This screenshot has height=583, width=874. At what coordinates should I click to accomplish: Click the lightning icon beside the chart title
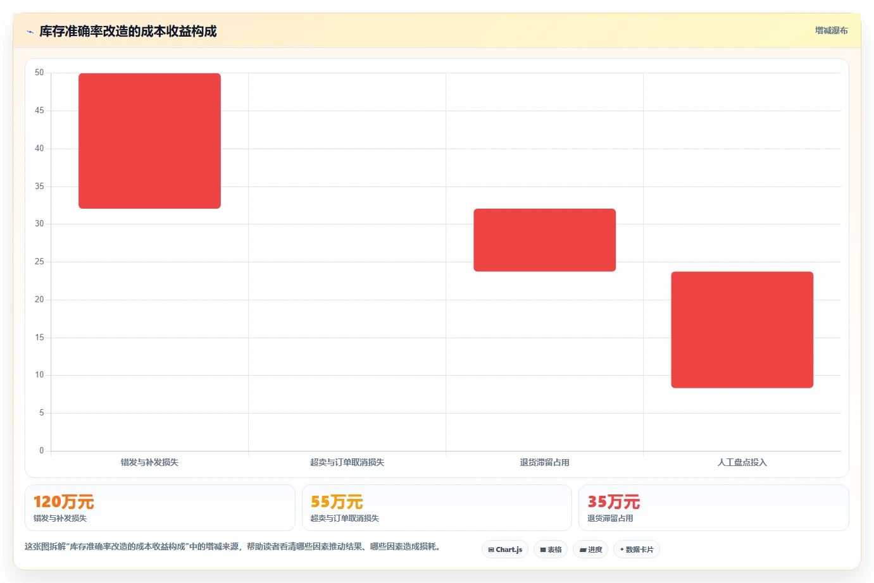tap(30, 32)
